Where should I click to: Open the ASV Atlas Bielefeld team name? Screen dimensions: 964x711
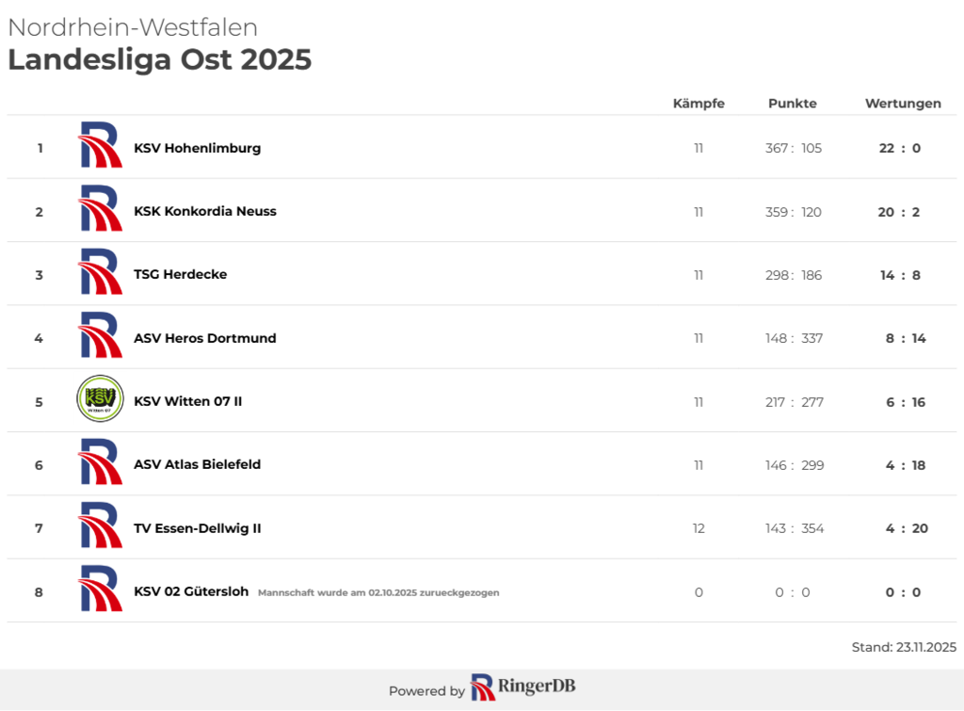(198, 464)
